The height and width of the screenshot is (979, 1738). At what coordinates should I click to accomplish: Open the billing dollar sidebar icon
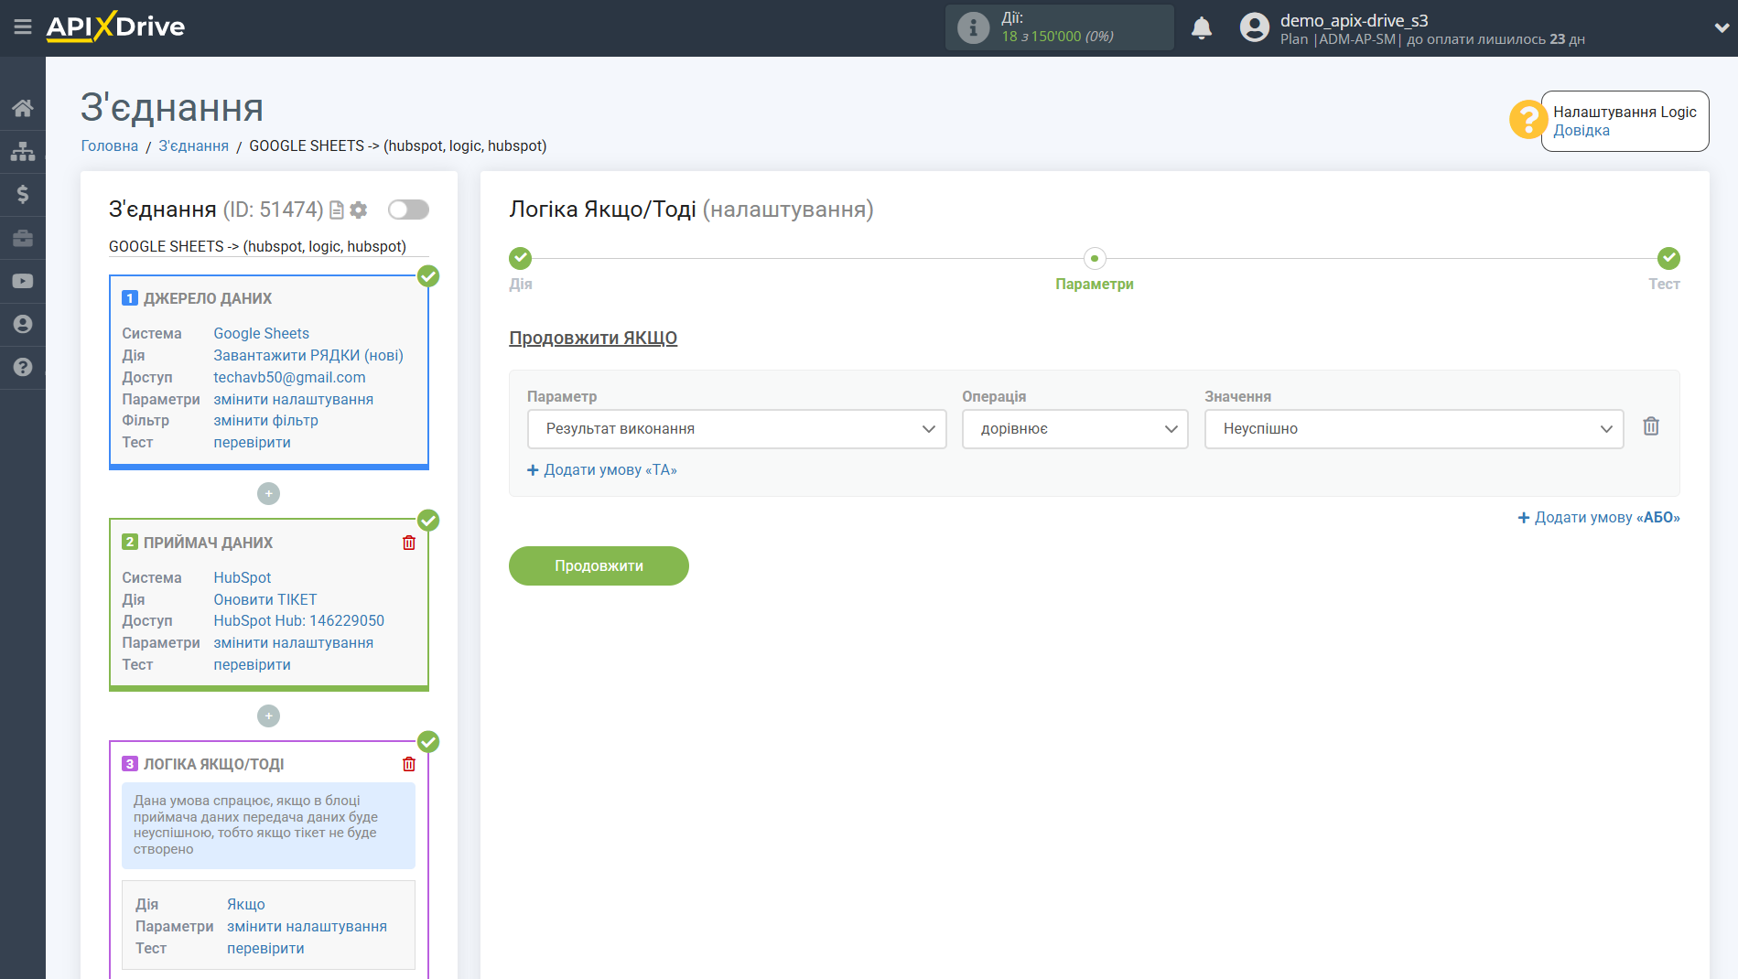pyautogui.click(x=23, y=194)
